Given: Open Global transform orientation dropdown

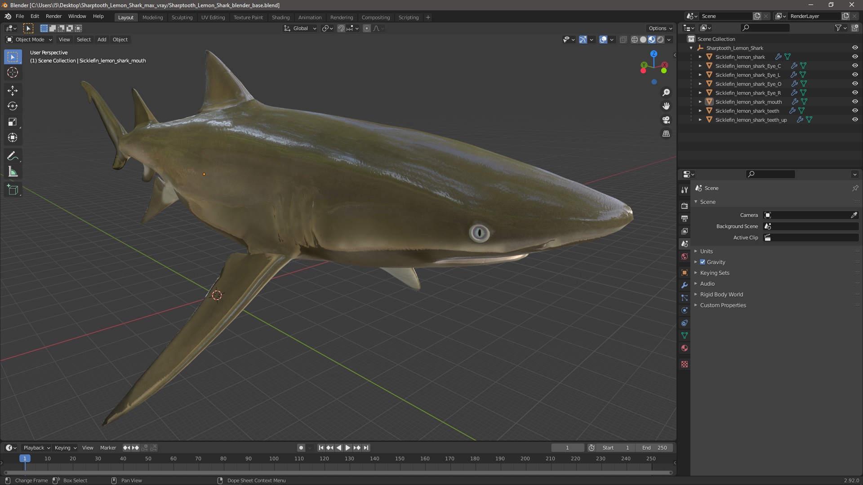Looking at the screenshot, I should (300, 28).
